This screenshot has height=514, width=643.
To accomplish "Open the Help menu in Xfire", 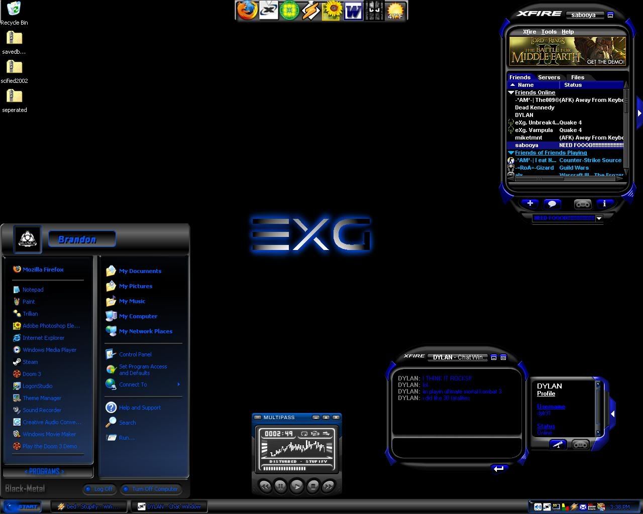I will coord(568,32).
